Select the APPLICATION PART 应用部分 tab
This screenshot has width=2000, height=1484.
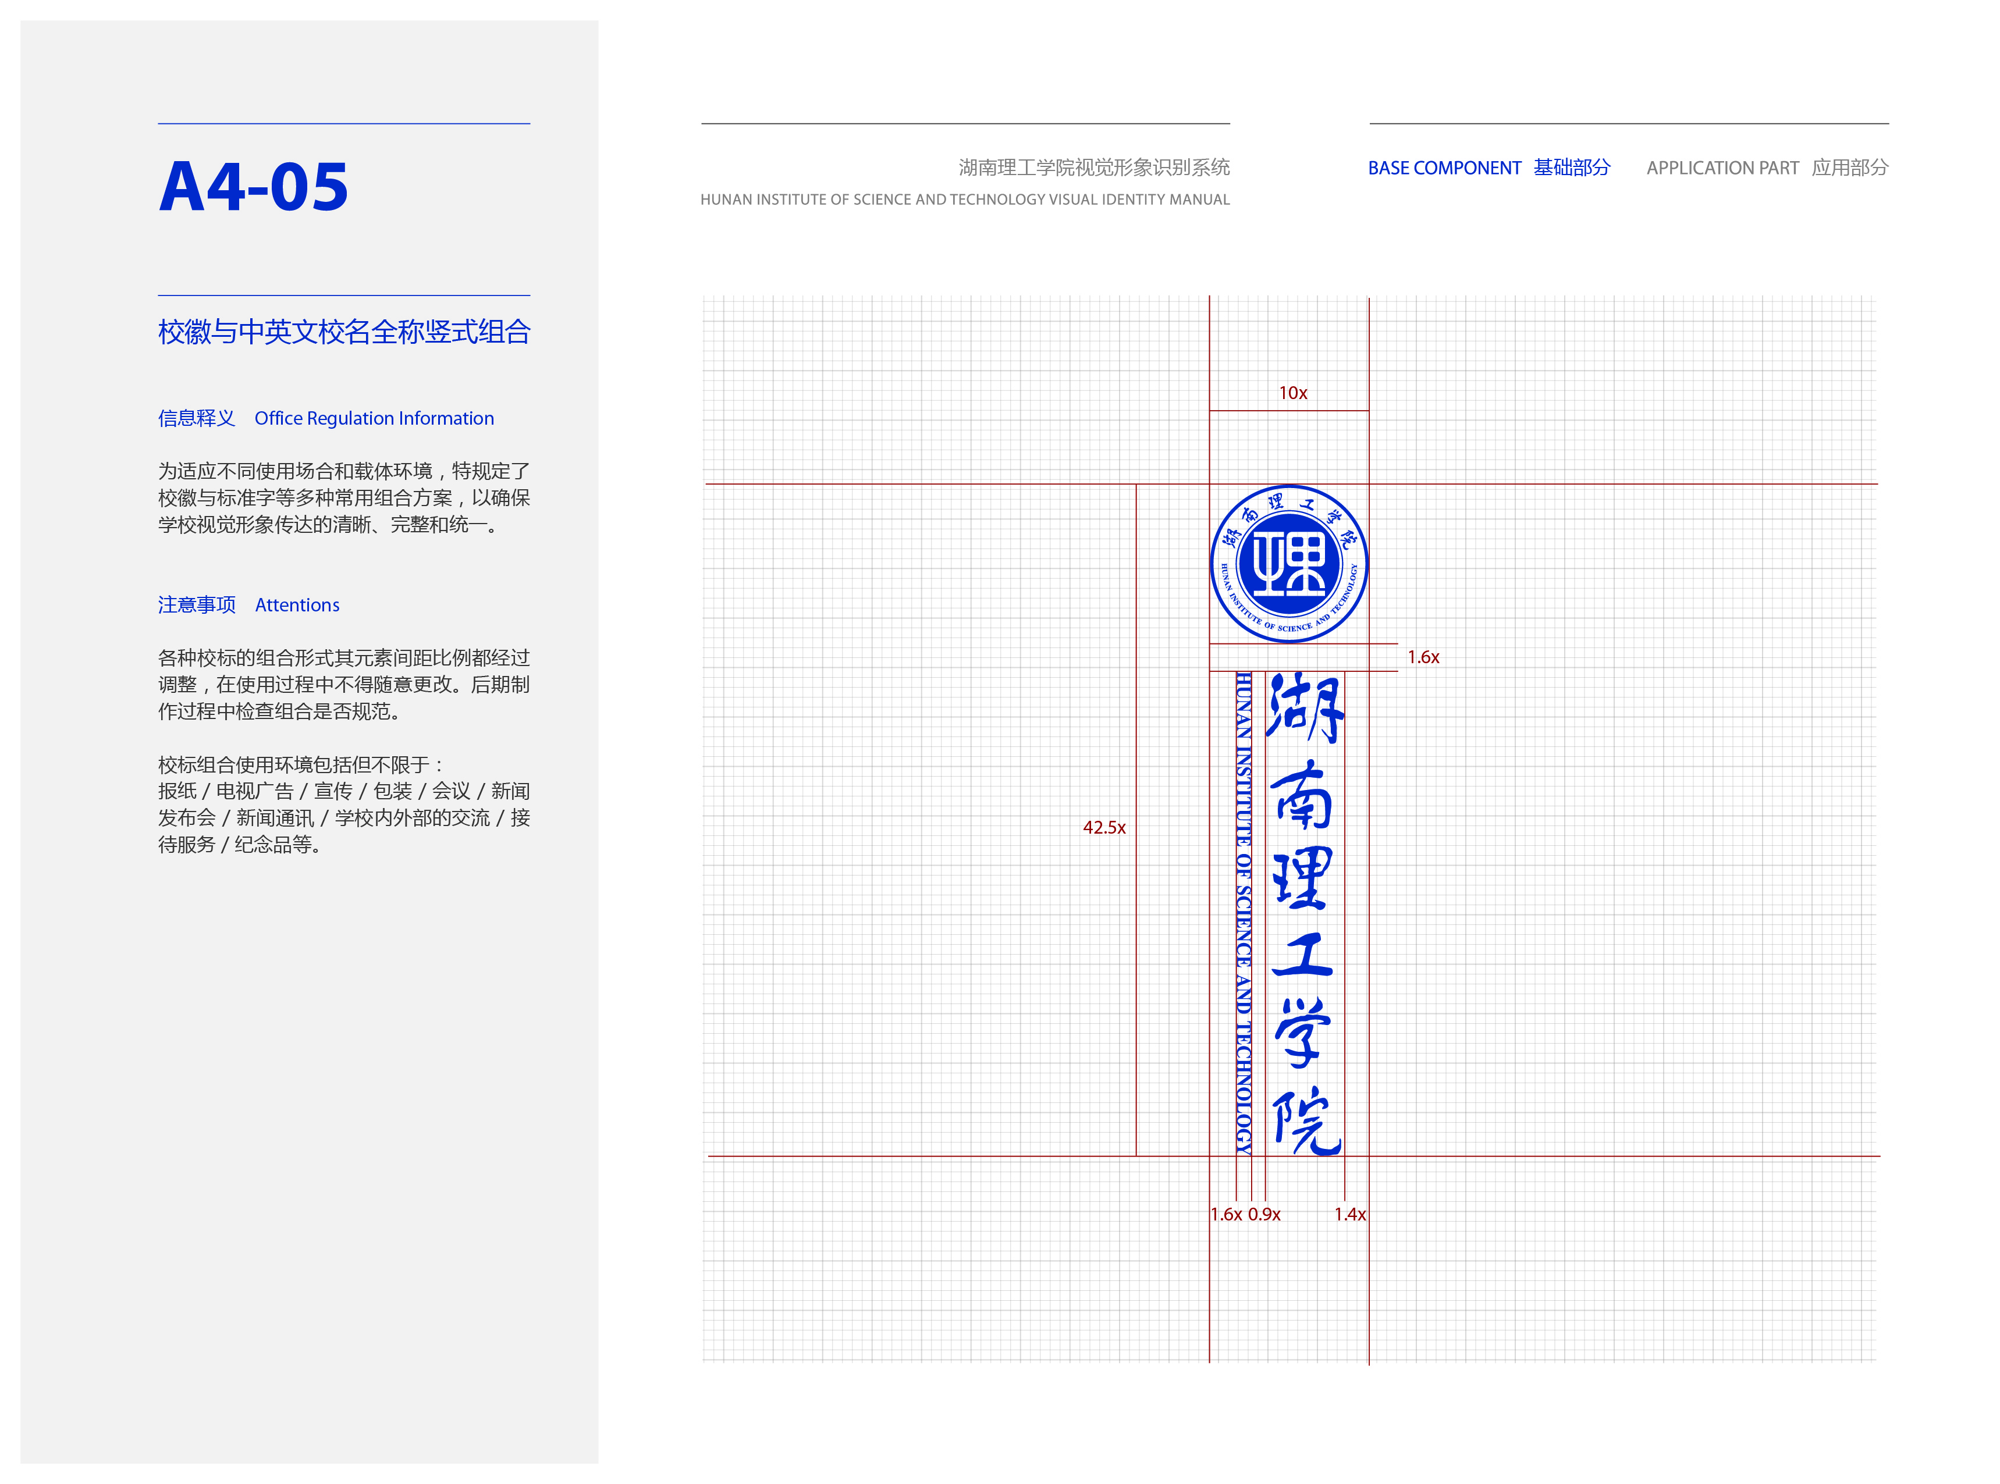click(x=1767, y=168)
